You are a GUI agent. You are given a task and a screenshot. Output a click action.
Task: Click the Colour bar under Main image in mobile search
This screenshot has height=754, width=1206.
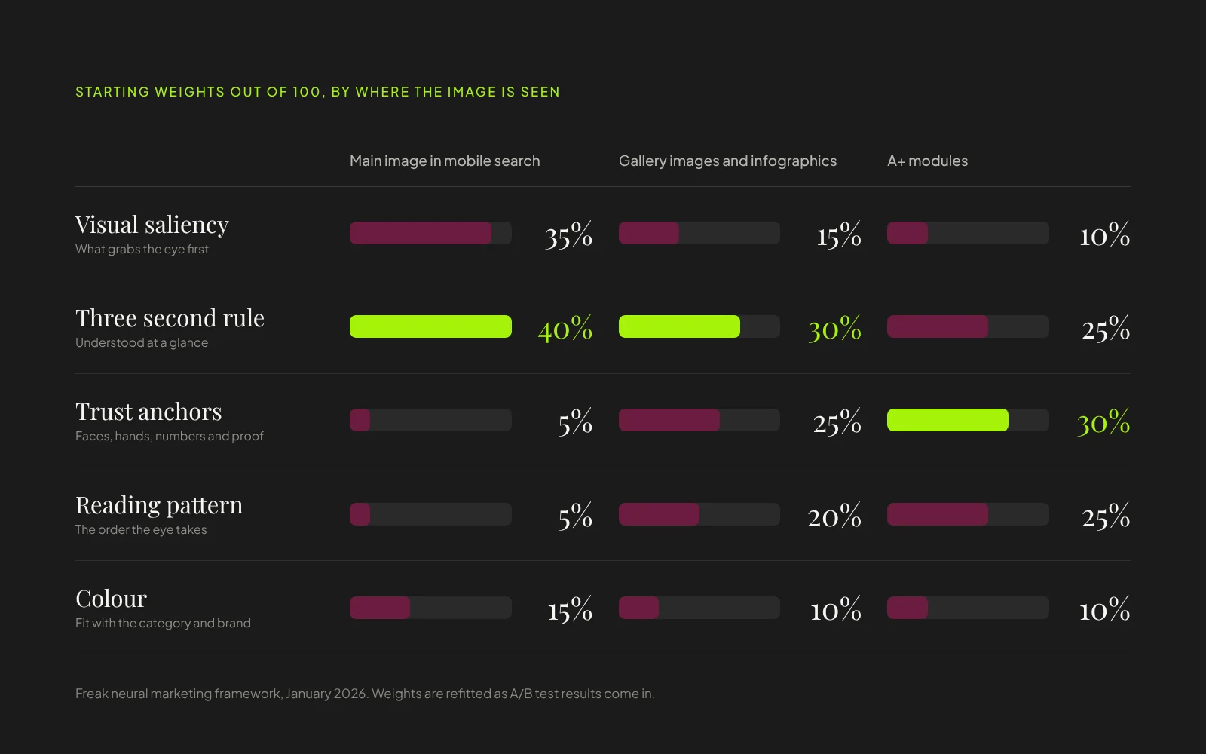(430, 608)
